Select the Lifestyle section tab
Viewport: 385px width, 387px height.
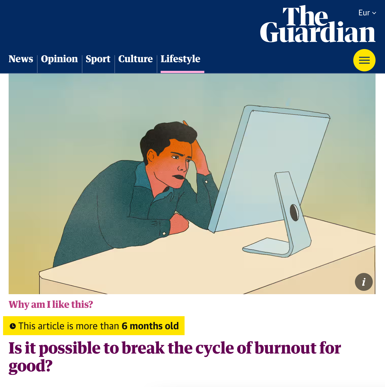pyautogui.click(x=180, y=59)
